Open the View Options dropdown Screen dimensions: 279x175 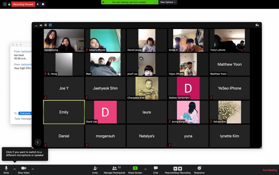(x=168, y=2)
